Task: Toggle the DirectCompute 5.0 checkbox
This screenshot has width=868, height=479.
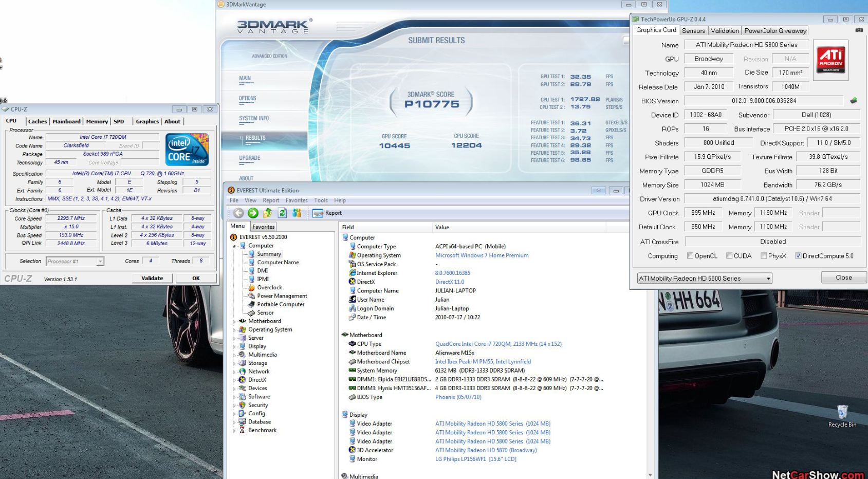Action: pos(798,256)
